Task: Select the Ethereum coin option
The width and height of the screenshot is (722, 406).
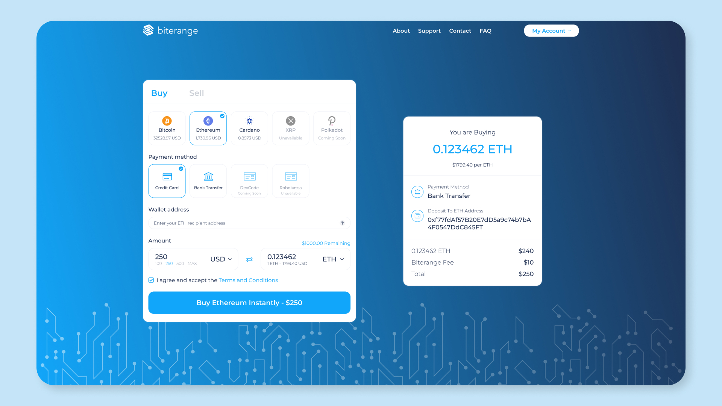Action: (208, 128)
